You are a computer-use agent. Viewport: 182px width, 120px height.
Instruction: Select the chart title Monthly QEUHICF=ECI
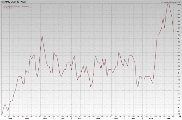point(14,2)
